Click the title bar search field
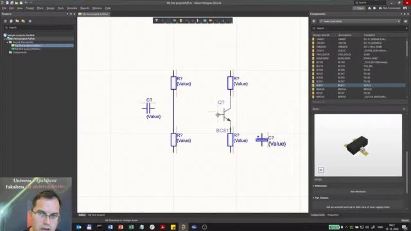 pos(370,3)
